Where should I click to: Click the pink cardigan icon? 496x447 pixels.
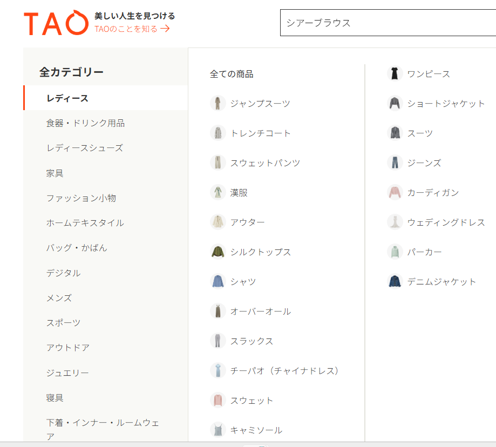[395, 193]
